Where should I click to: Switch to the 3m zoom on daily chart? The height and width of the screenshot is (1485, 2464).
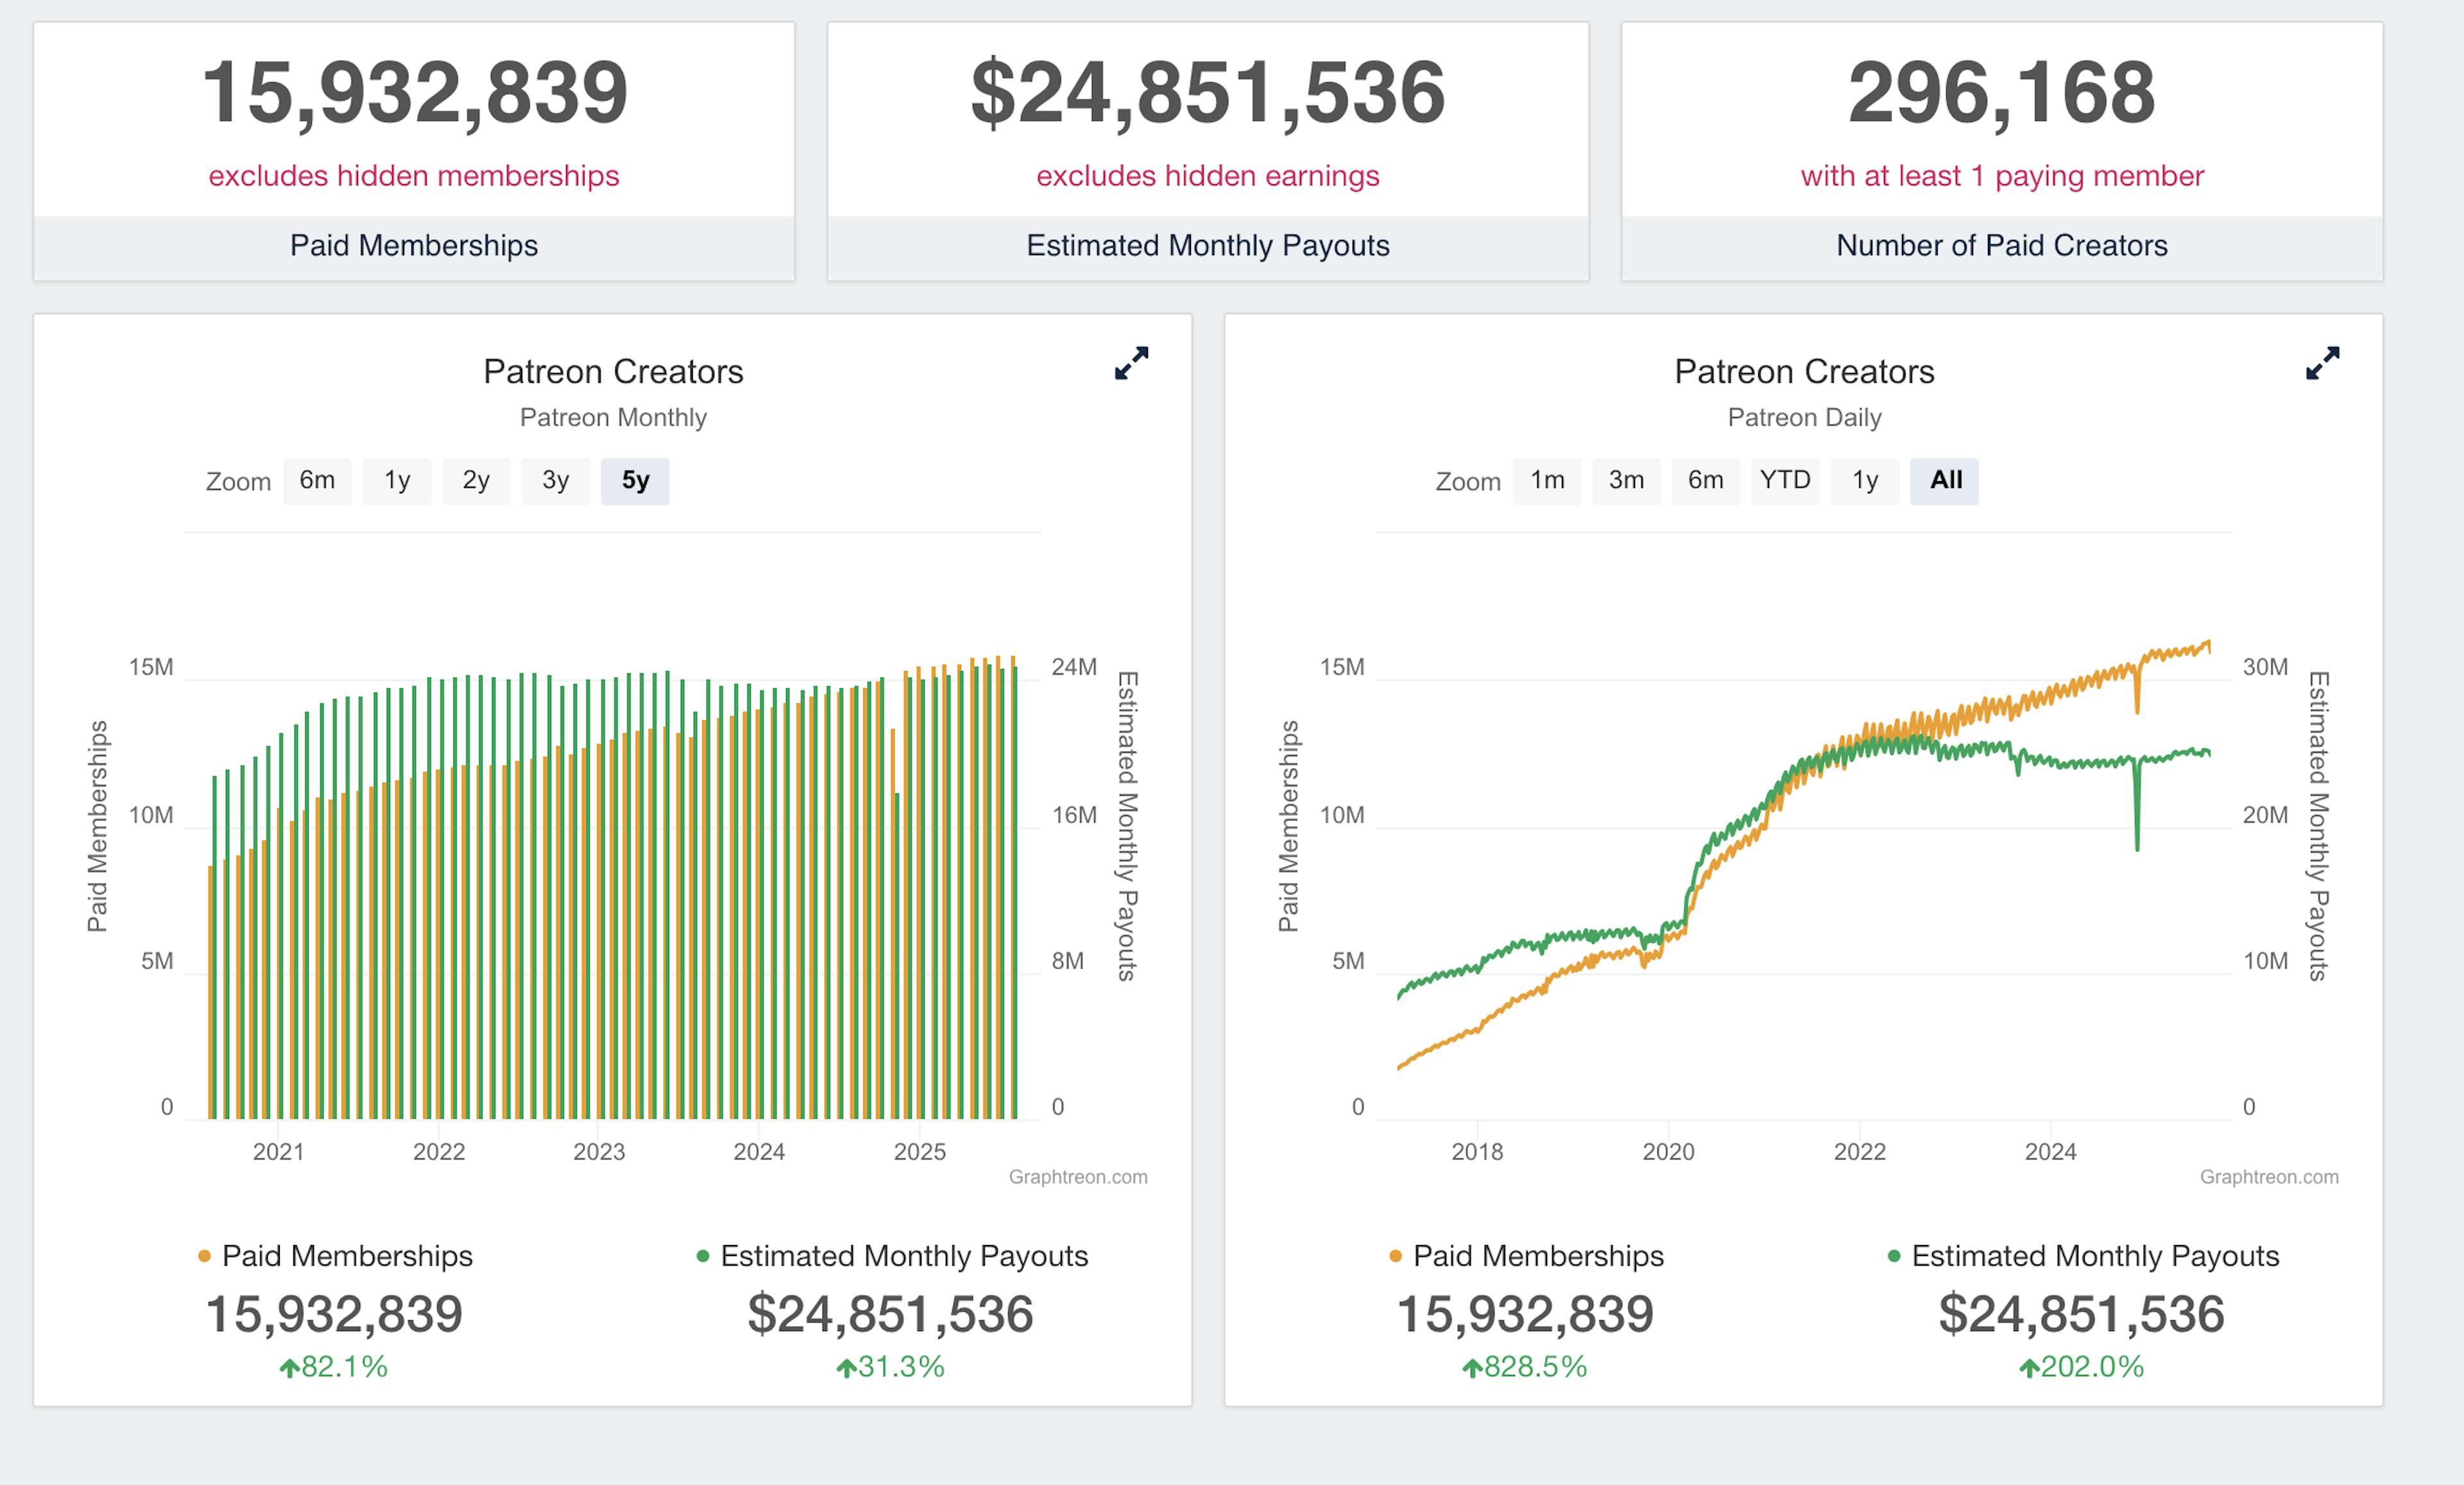pos(1626,481)
